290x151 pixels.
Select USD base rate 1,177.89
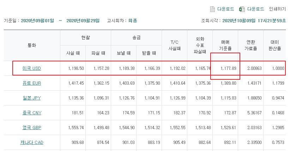coord(228,68)
